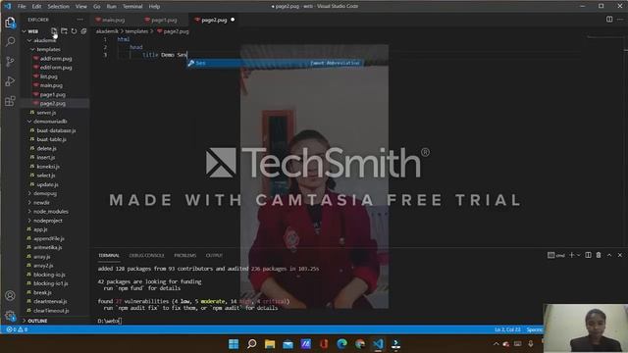Open koneksi.js in the file tree
Image resolution: width=628 pixels, height=353 pixels.
coord(48,167)
